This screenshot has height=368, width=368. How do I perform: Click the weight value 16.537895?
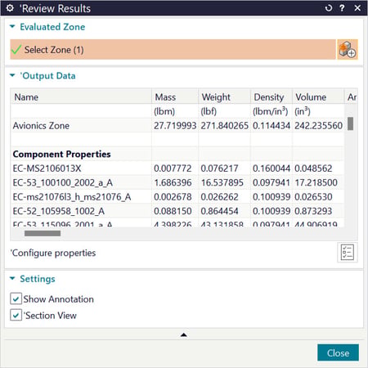222,182
